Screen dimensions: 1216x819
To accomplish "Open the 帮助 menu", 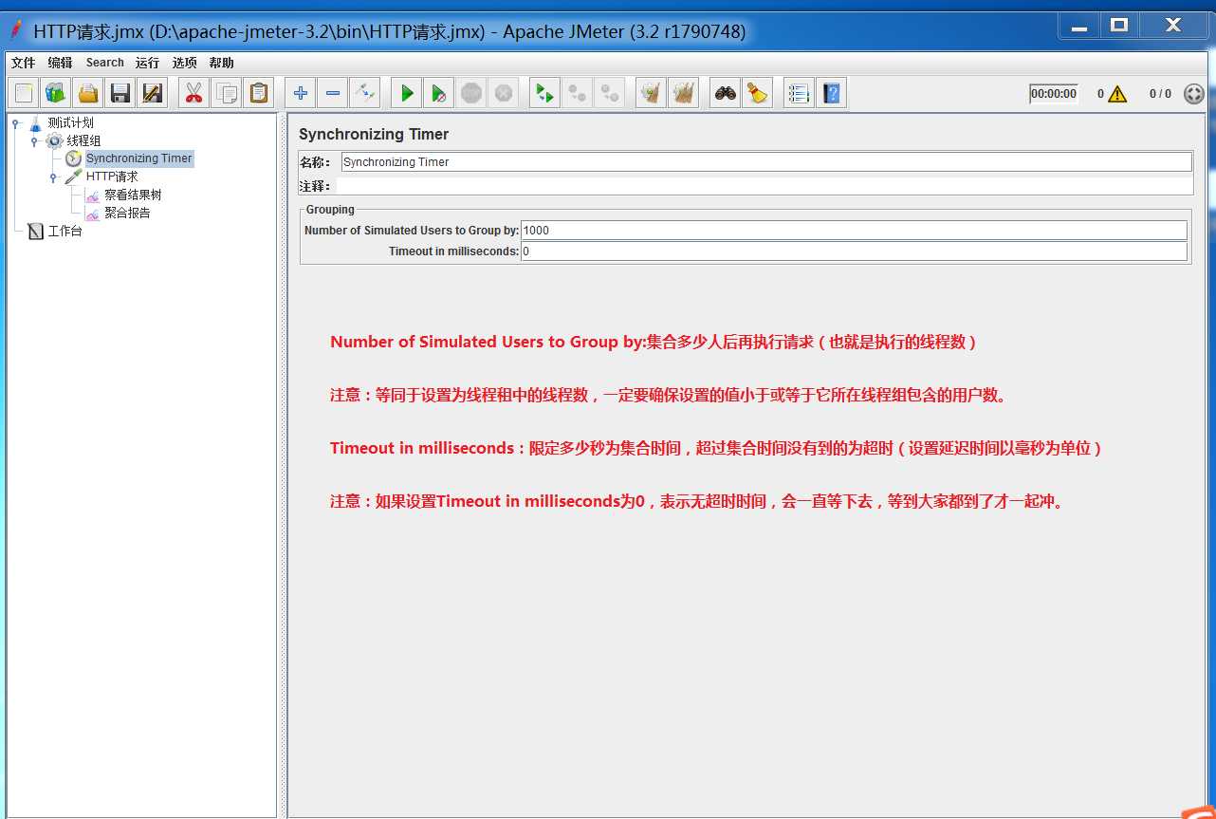I will point(221,63).
